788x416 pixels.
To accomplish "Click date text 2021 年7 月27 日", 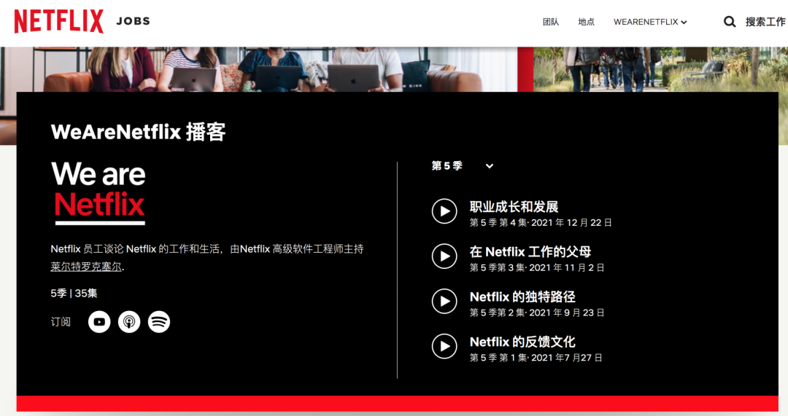I will (566, 358).
